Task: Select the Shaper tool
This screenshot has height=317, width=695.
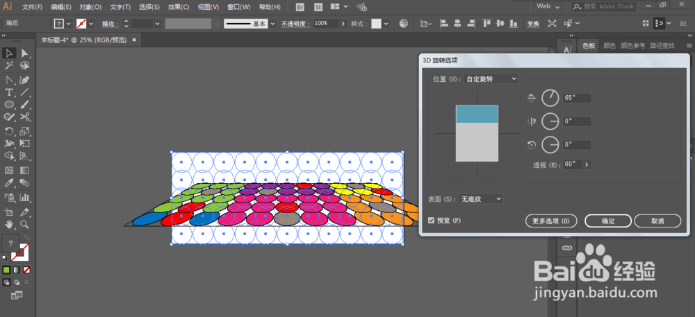Action: (x=9, y=117)
